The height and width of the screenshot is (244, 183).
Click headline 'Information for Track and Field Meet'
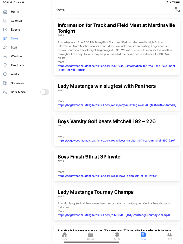pos(116,28)
